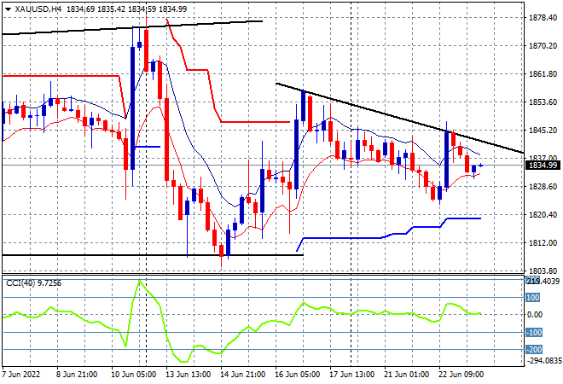The image size is (563, 384).
Task: Select the descending black trendline from 16 Jun
Action: tap(398, 118)
